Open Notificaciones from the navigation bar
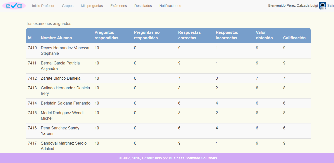Viewport: 334px width, 163px height. tap(170, 5)
